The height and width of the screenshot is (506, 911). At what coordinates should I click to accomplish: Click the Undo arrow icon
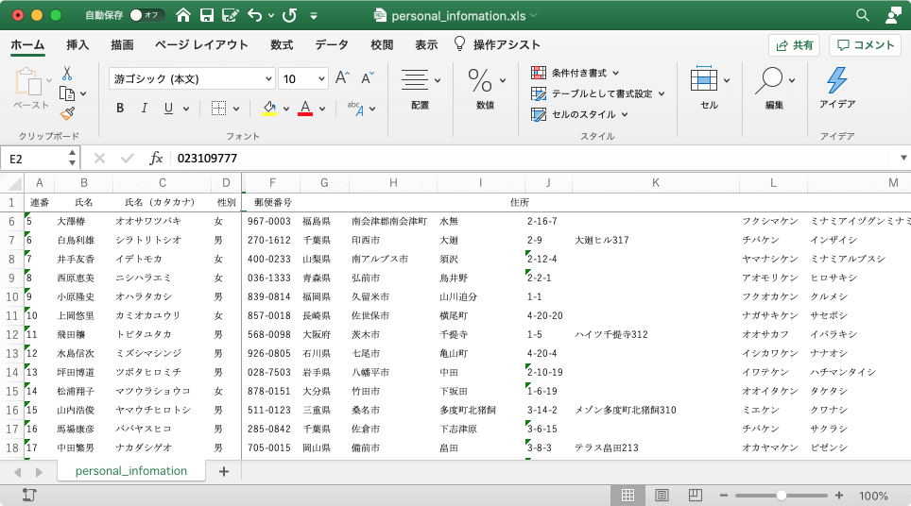pyautogui.click(x=253, y=15)
